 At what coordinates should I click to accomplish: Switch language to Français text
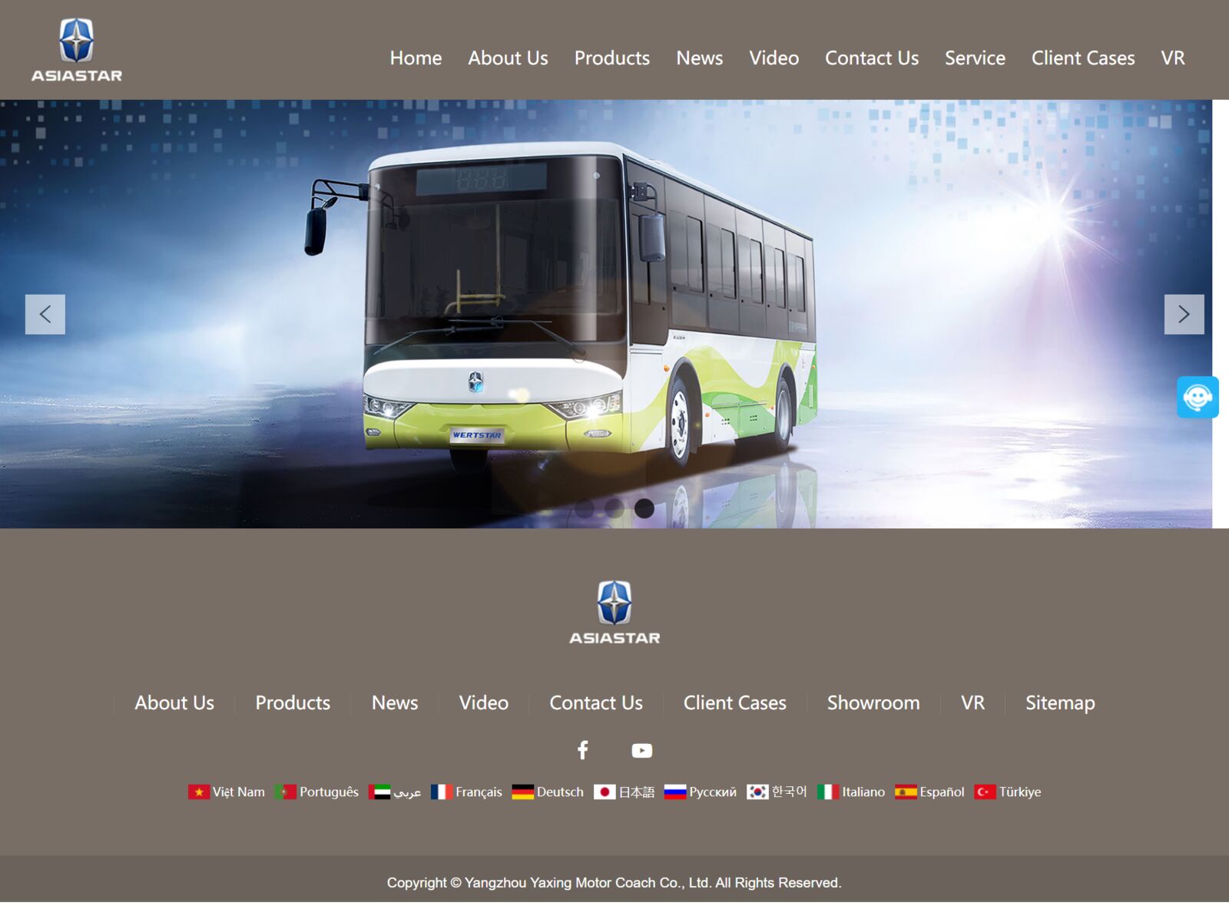[x=479, y=791]
